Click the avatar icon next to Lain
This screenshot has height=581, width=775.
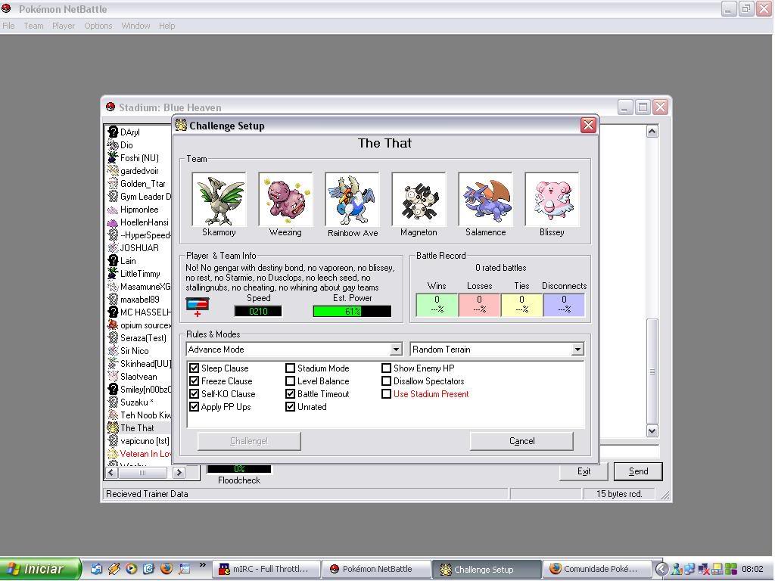(x=113, y=261)
